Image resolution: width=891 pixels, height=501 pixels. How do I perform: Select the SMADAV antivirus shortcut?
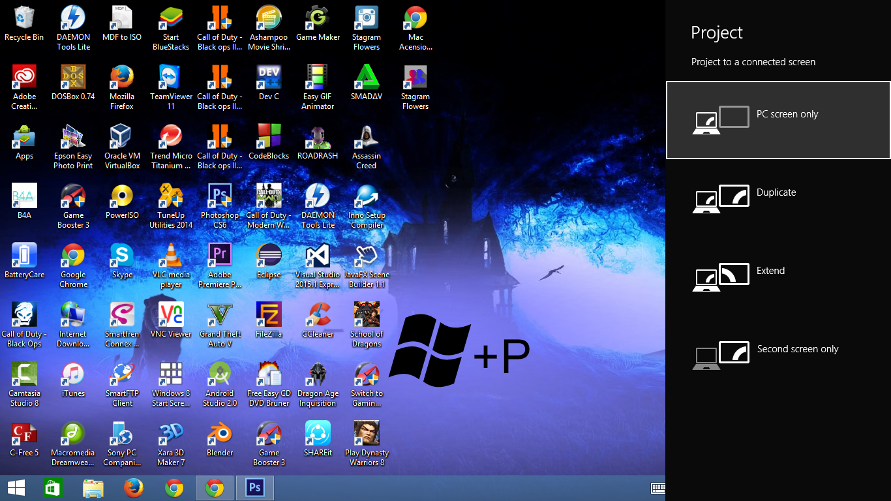(x=367, y=83)
